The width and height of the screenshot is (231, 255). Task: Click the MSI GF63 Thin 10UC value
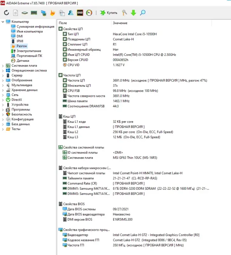pos(135,158)
